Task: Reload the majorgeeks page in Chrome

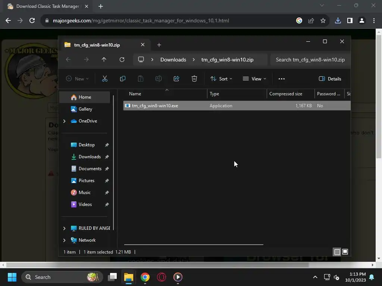Action: (32, 21)
